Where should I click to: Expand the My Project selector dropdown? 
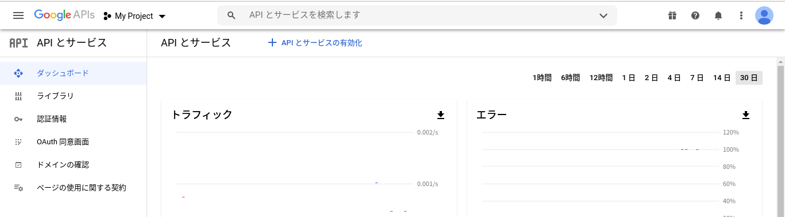tap(134, 16)
